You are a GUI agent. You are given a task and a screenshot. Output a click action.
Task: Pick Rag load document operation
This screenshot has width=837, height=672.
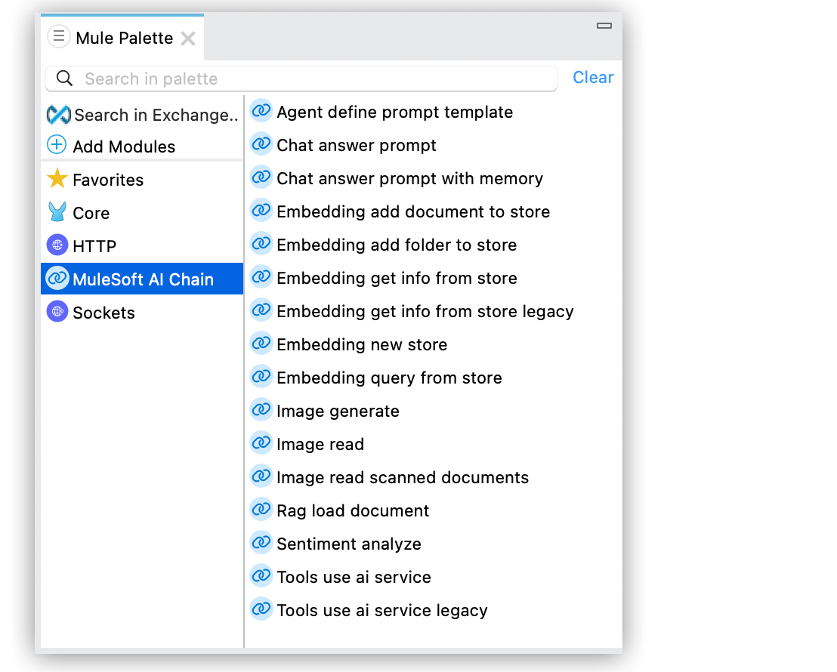point(353,510)
